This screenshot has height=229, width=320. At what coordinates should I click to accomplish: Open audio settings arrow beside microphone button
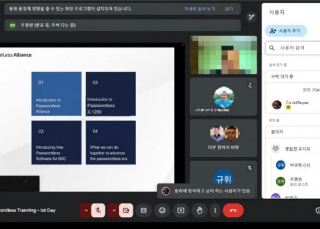tap(86, 210)
